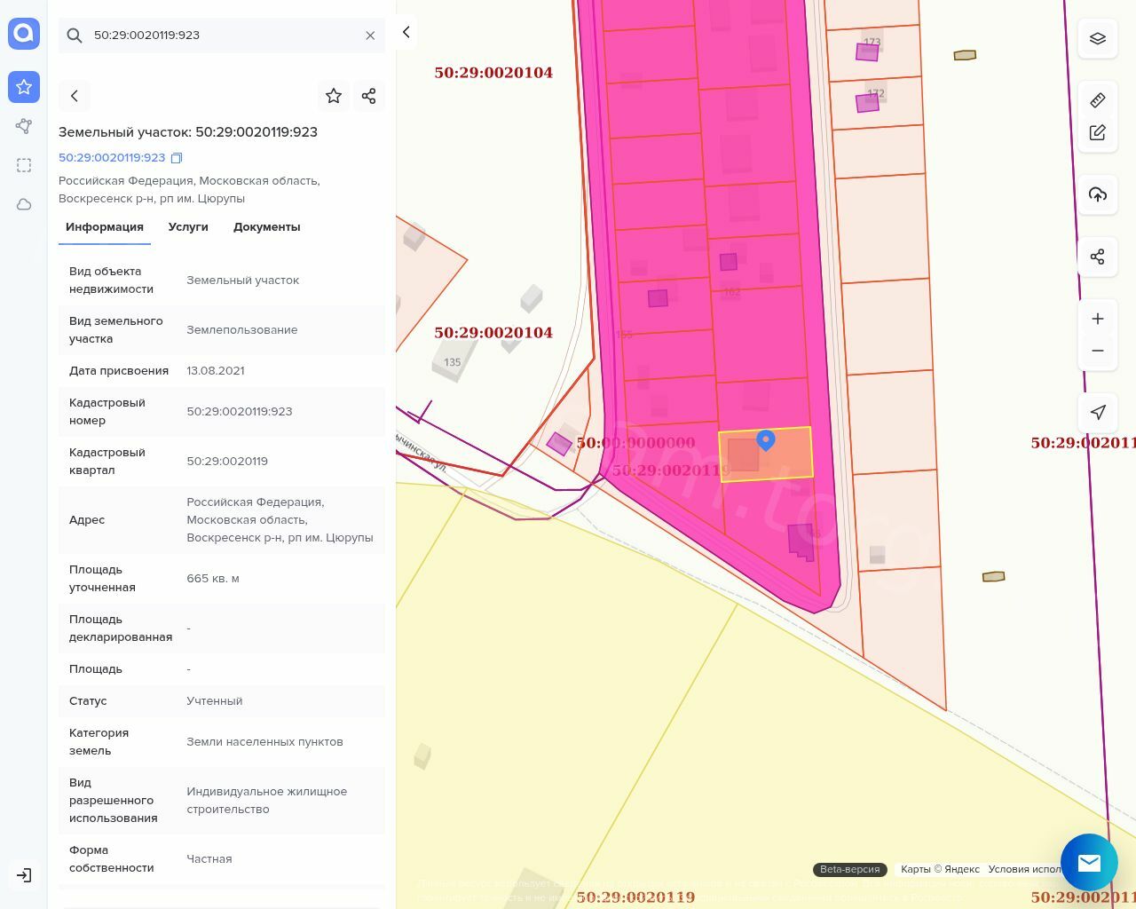
Task: Select the ruler measurement tool
Action: (x=1098, y=99)
